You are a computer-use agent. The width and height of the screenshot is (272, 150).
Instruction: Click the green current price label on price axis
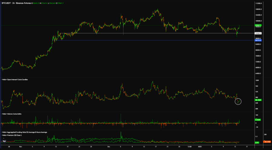pos(258,25)
